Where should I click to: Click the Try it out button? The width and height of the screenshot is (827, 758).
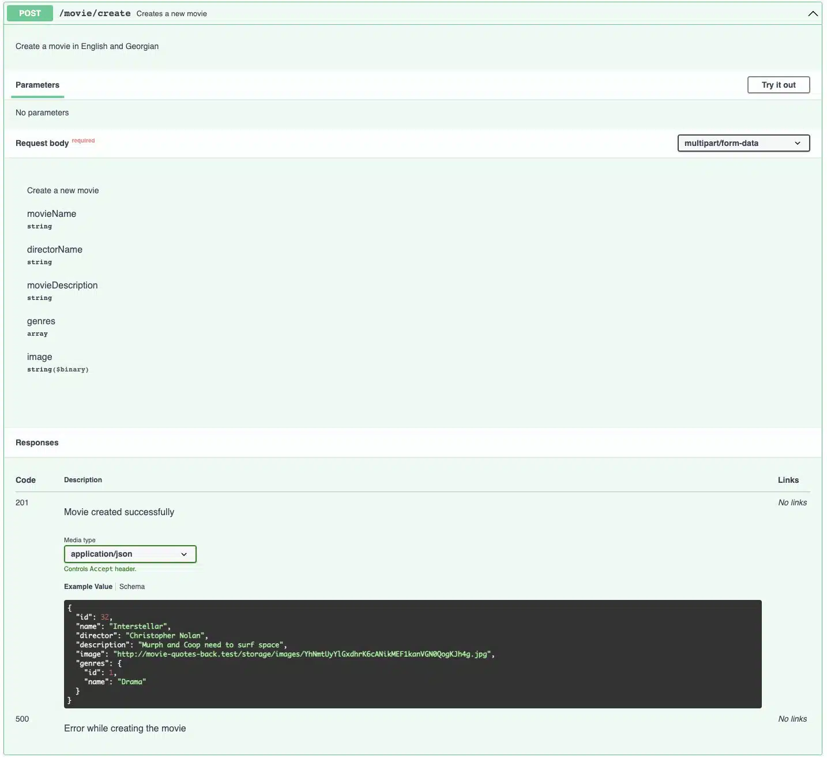click(779, 84)
